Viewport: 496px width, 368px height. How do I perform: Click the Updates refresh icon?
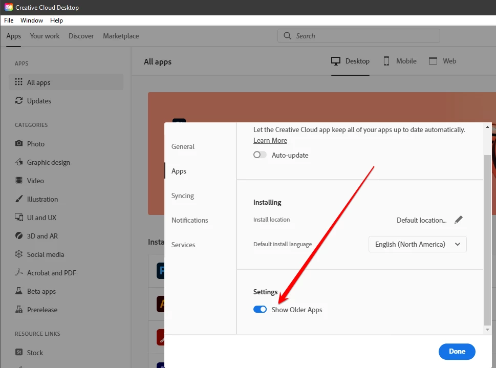tap(18, 101)
